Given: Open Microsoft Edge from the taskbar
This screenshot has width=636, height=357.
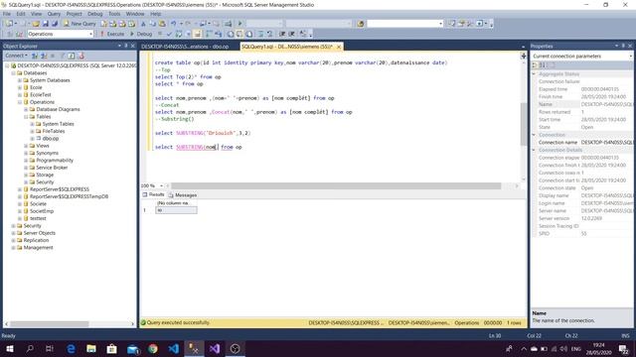Looking at the screenshot, I should pyautogui.click(x=71, y=349).
